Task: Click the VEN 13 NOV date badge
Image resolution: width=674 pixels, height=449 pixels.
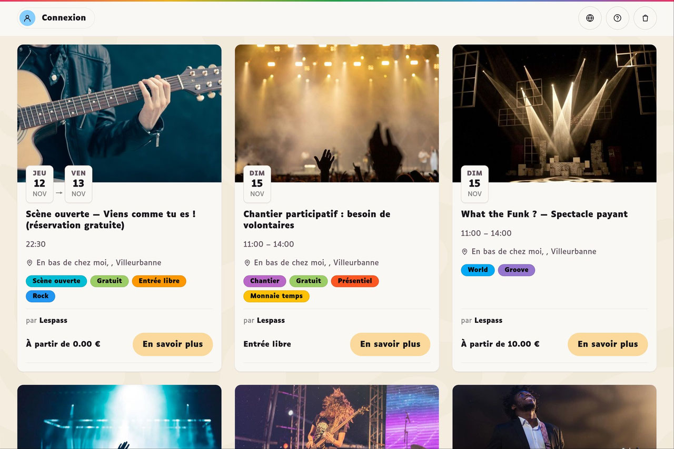Action: pos(78,184)
